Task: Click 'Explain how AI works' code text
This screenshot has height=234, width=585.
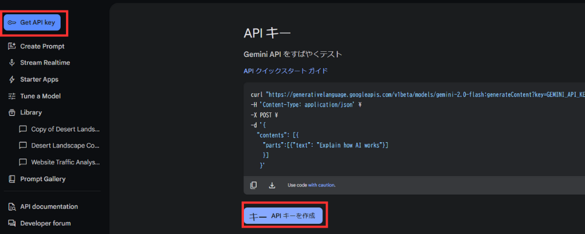Action: pyautogui.click(x=350, y=145)
